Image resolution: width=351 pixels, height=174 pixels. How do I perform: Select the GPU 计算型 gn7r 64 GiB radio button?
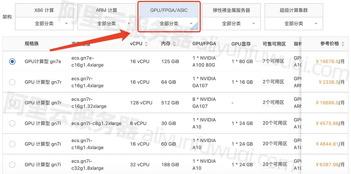point(12,82)
